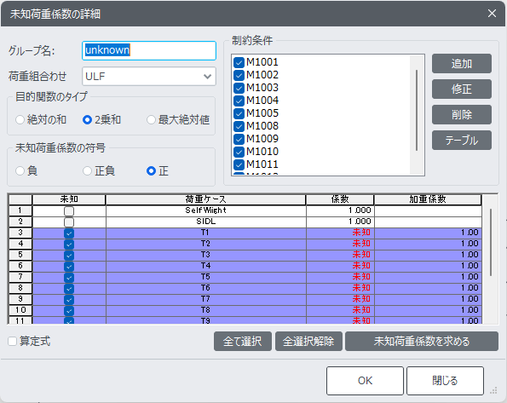507x403 pixels.
Task: Toggle the M1003 constraint checkbox
Action: point(239,88)
